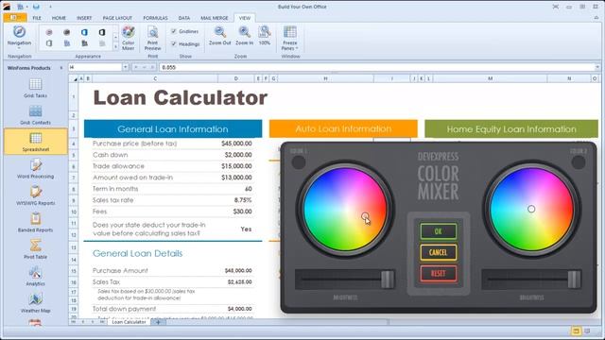Select the $45,000.00 purchase price cell
This screenshot has height=340, width=605.
[x=236, y=144]
